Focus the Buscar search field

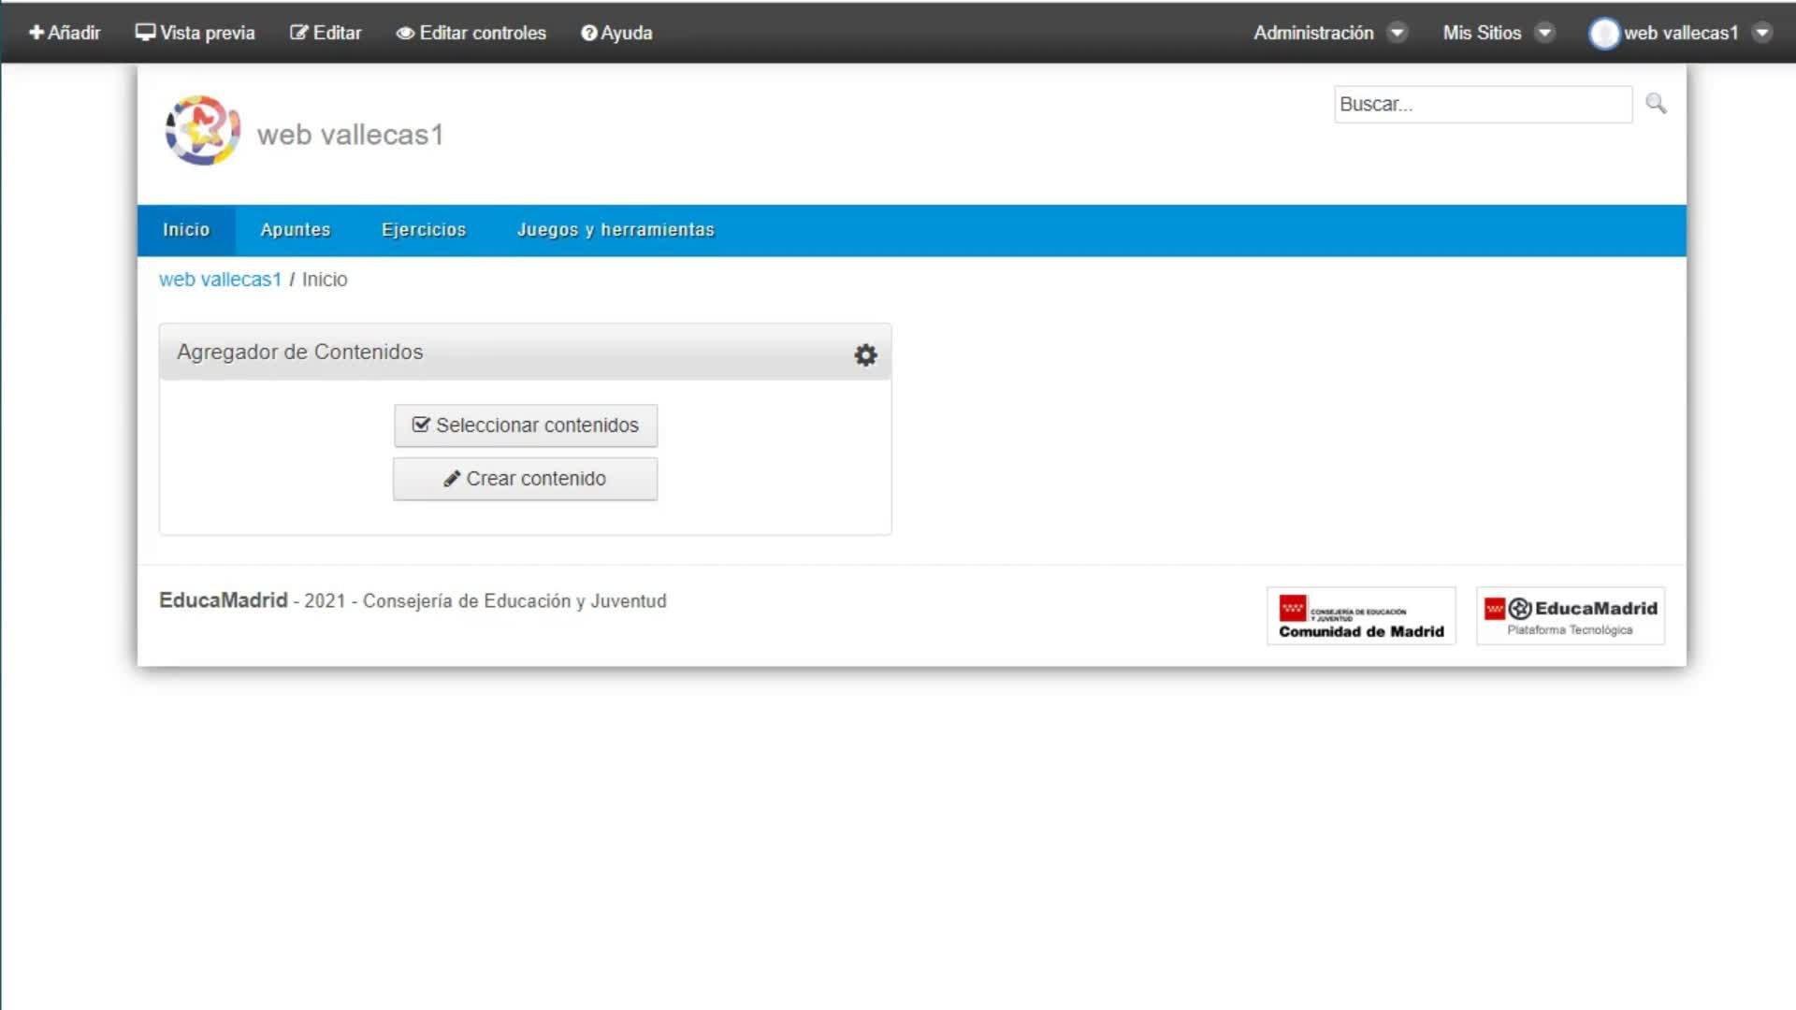1483,105
